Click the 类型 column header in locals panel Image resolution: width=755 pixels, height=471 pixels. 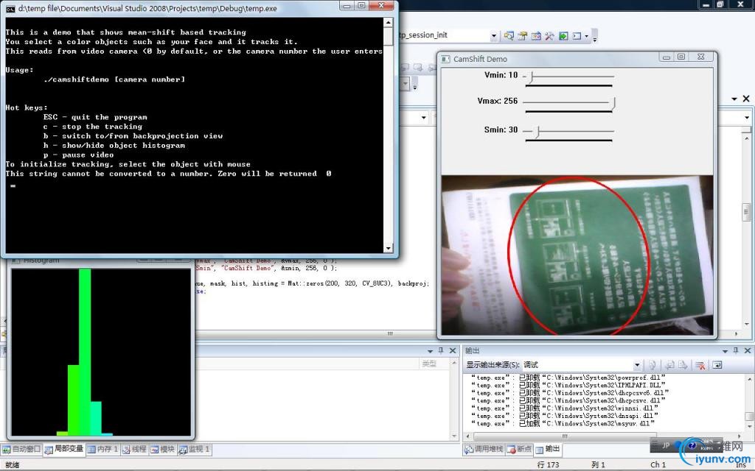(x=428, y=364)
